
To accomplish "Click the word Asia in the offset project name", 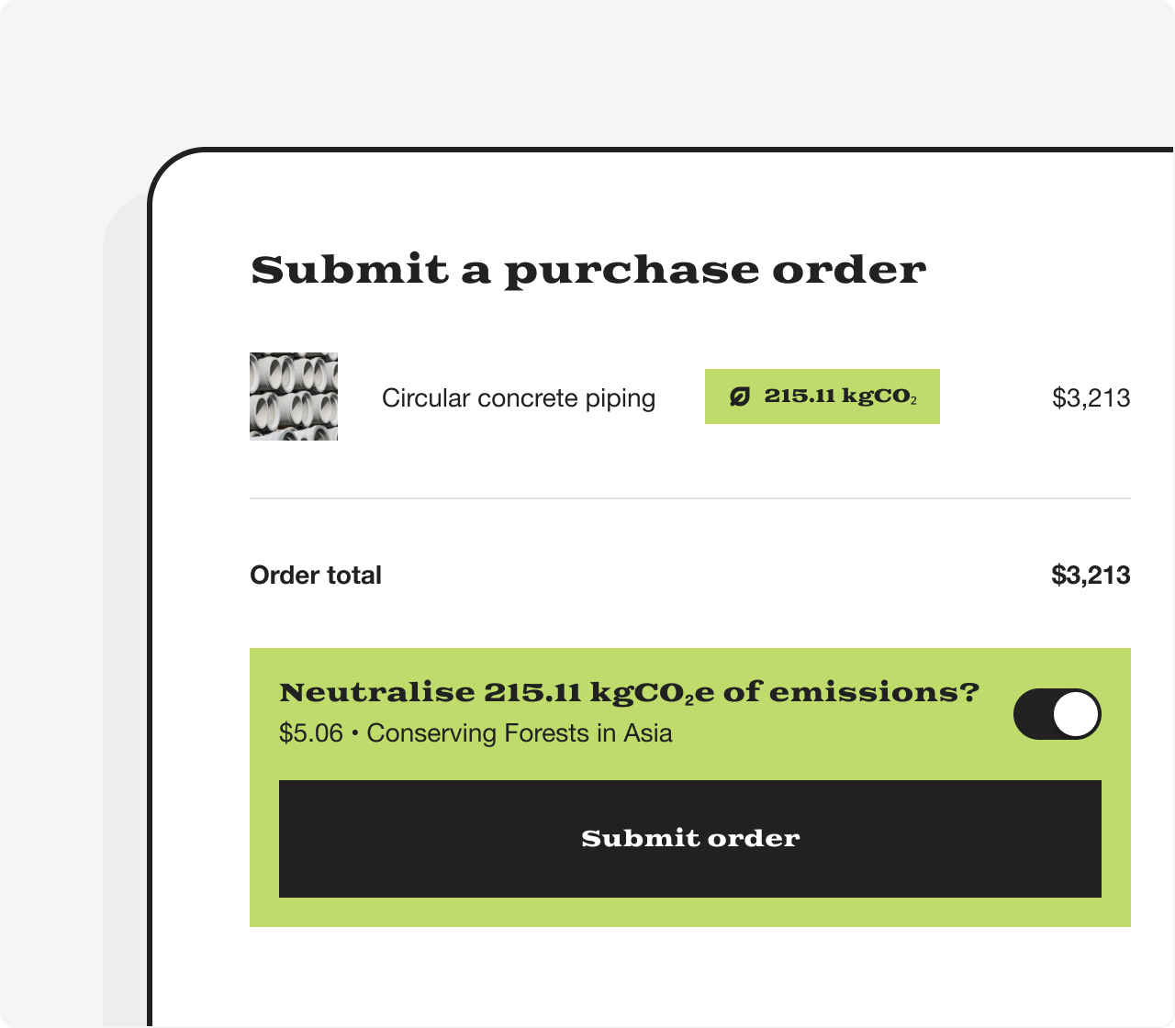I will (648, 733).
